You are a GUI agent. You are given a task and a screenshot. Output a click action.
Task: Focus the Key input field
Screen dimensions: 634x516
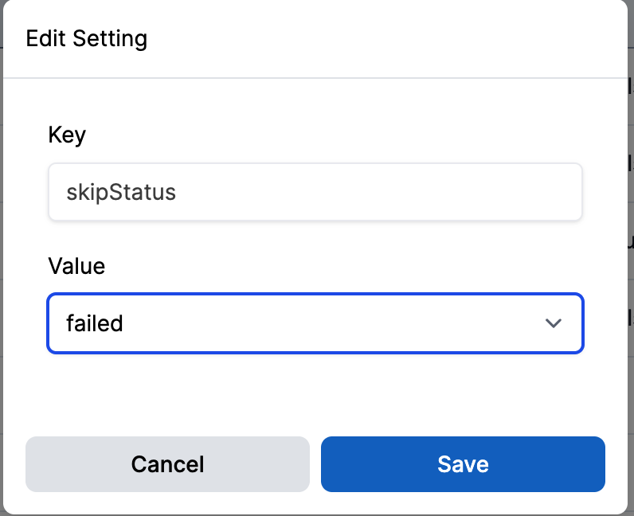(315, 192)
